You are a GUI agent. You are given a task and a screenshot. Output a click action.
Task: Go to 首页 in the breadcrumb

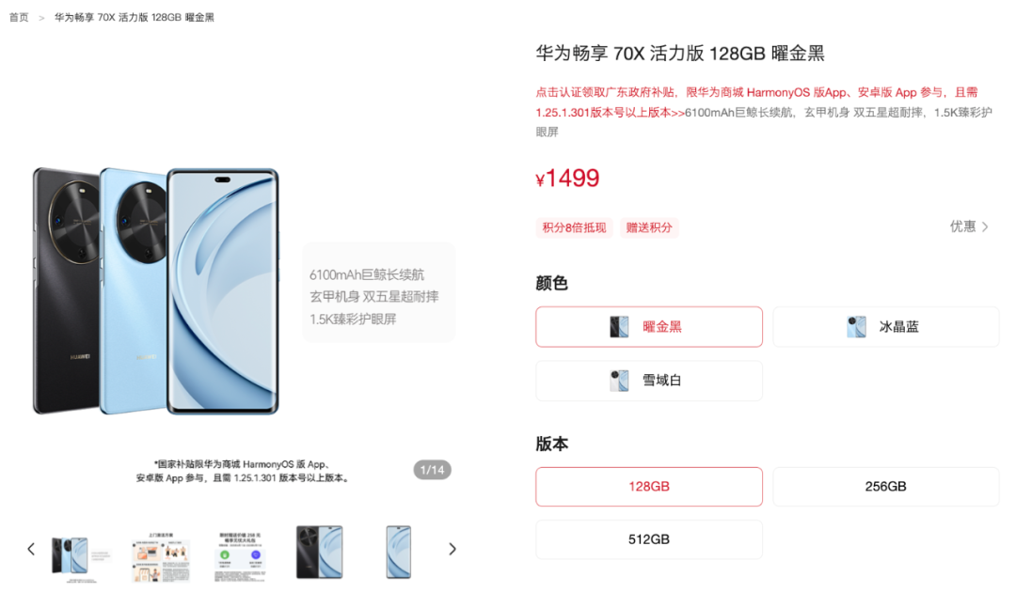[x=19, y=18]
